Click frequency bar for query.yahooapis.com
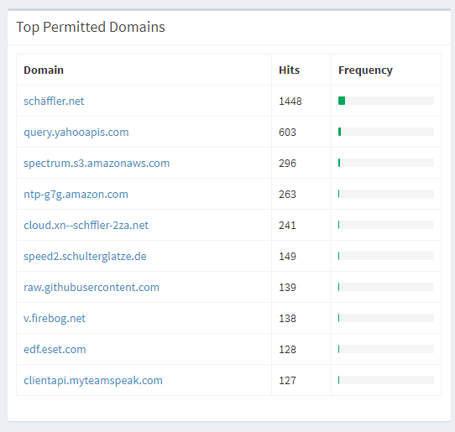This screenshot has height=432, width=455. coord(386,132)
